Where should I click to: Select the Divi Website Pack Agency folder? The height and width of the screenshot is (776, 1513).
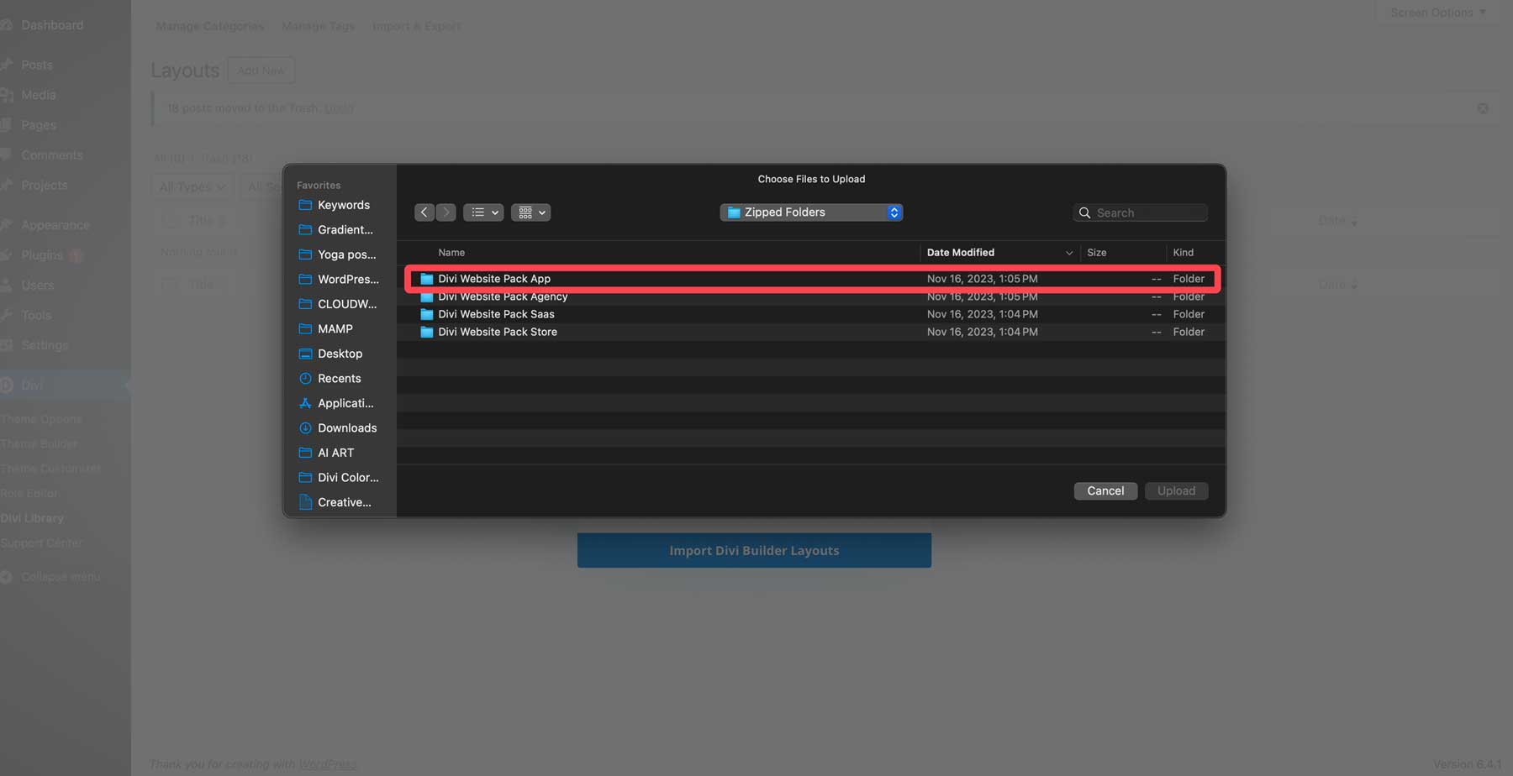(x=813, y=296)
